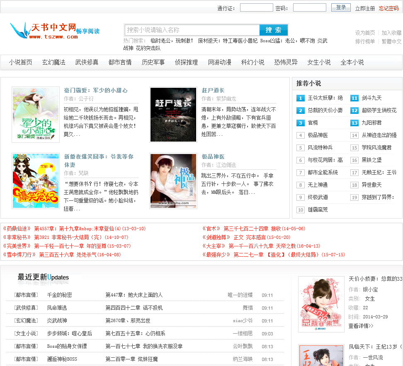Image resolution: width=403 pixels, height=366 pixels.
Task: Click the 密码 password input field
Action: [x=309, y=7]
